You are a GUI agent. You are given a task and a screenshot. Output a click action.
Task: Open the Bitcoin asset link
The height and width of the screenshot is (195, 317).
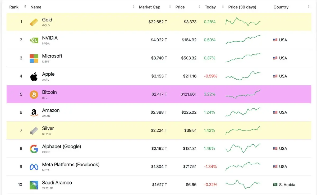tap(49, 92)
